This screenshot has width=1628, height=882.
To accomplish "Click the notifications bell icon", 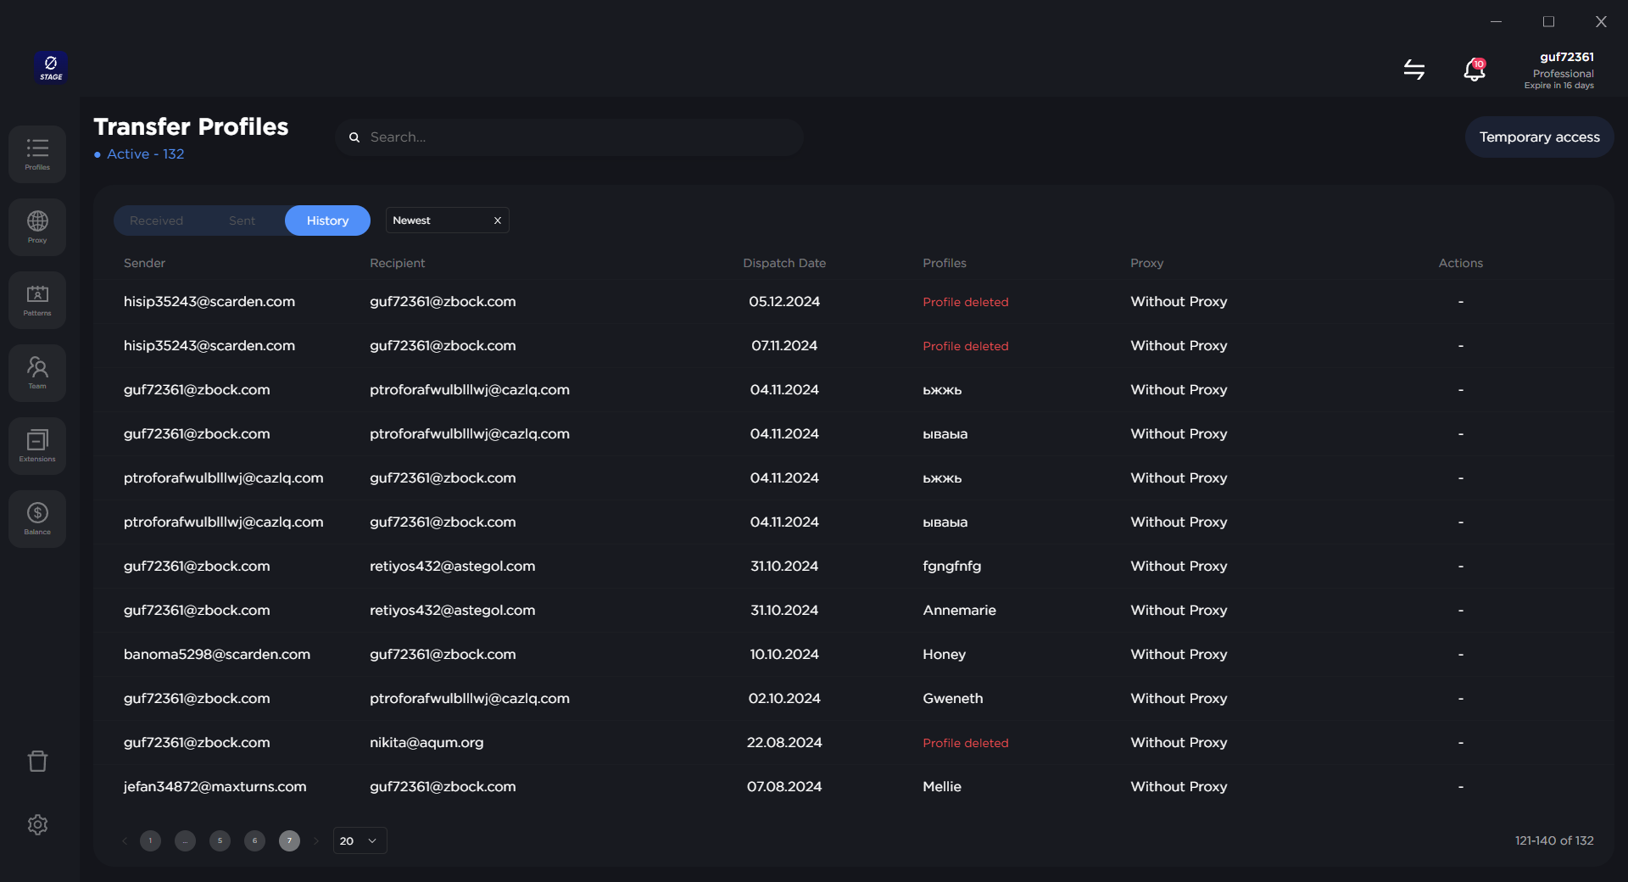I will [1474, 70].
